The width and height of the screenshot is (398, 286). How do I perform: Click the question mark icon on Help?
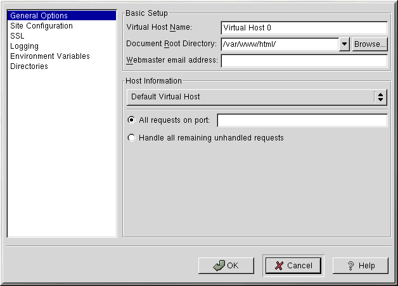coord(350,266)
